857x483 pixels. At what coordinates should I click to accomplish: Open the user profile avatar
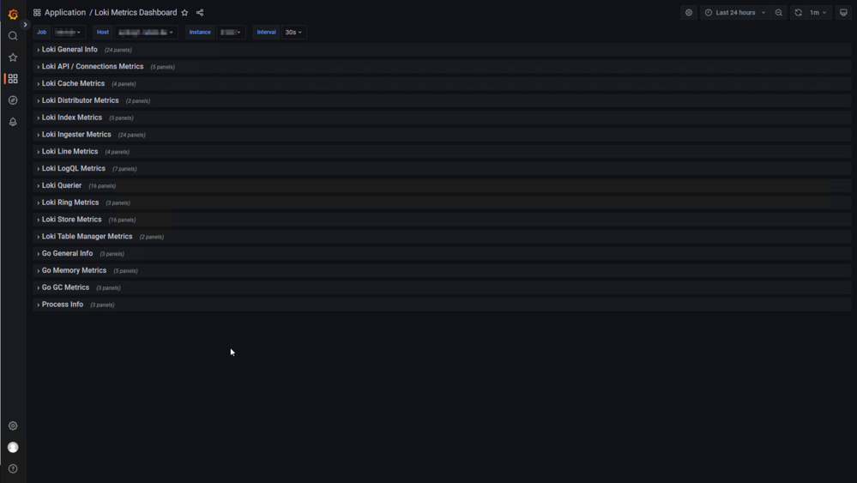13,448
